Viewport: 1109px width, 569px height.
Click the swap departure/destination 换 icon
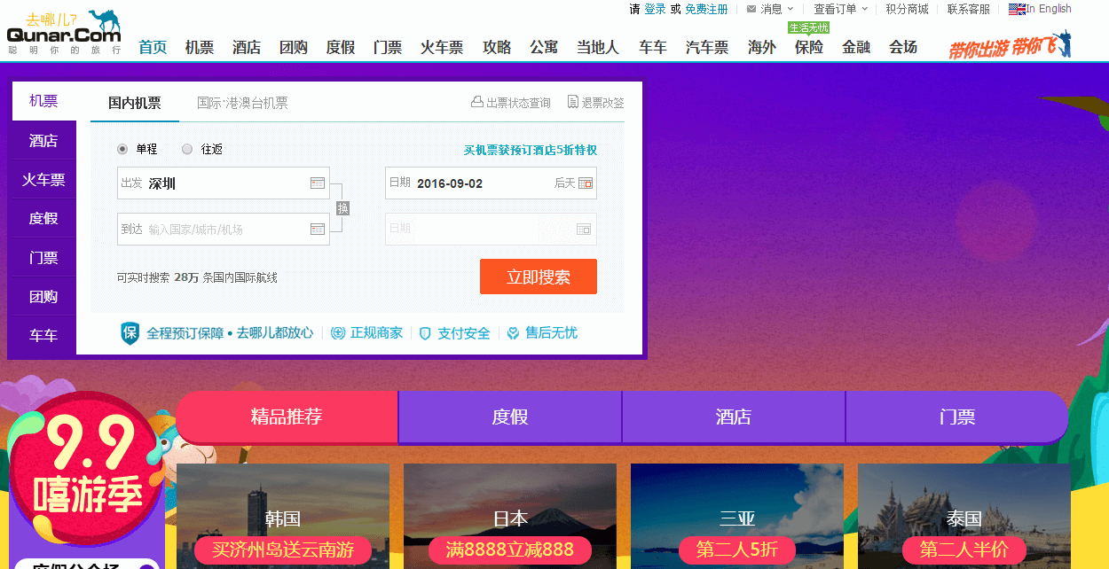[x=342, y=208]
